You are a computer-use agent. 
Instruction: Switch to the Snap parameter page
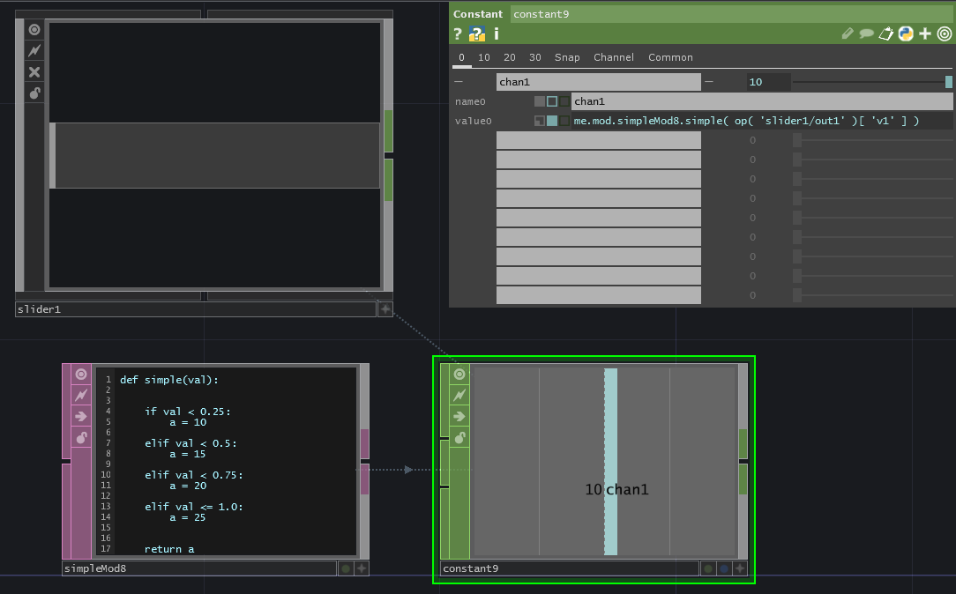tap(567, 57)
